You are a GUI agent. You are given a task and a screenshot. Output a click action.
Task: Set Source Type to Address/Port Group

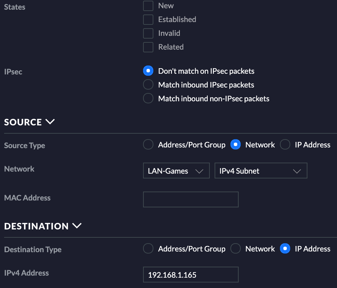[x=148, y=144]
